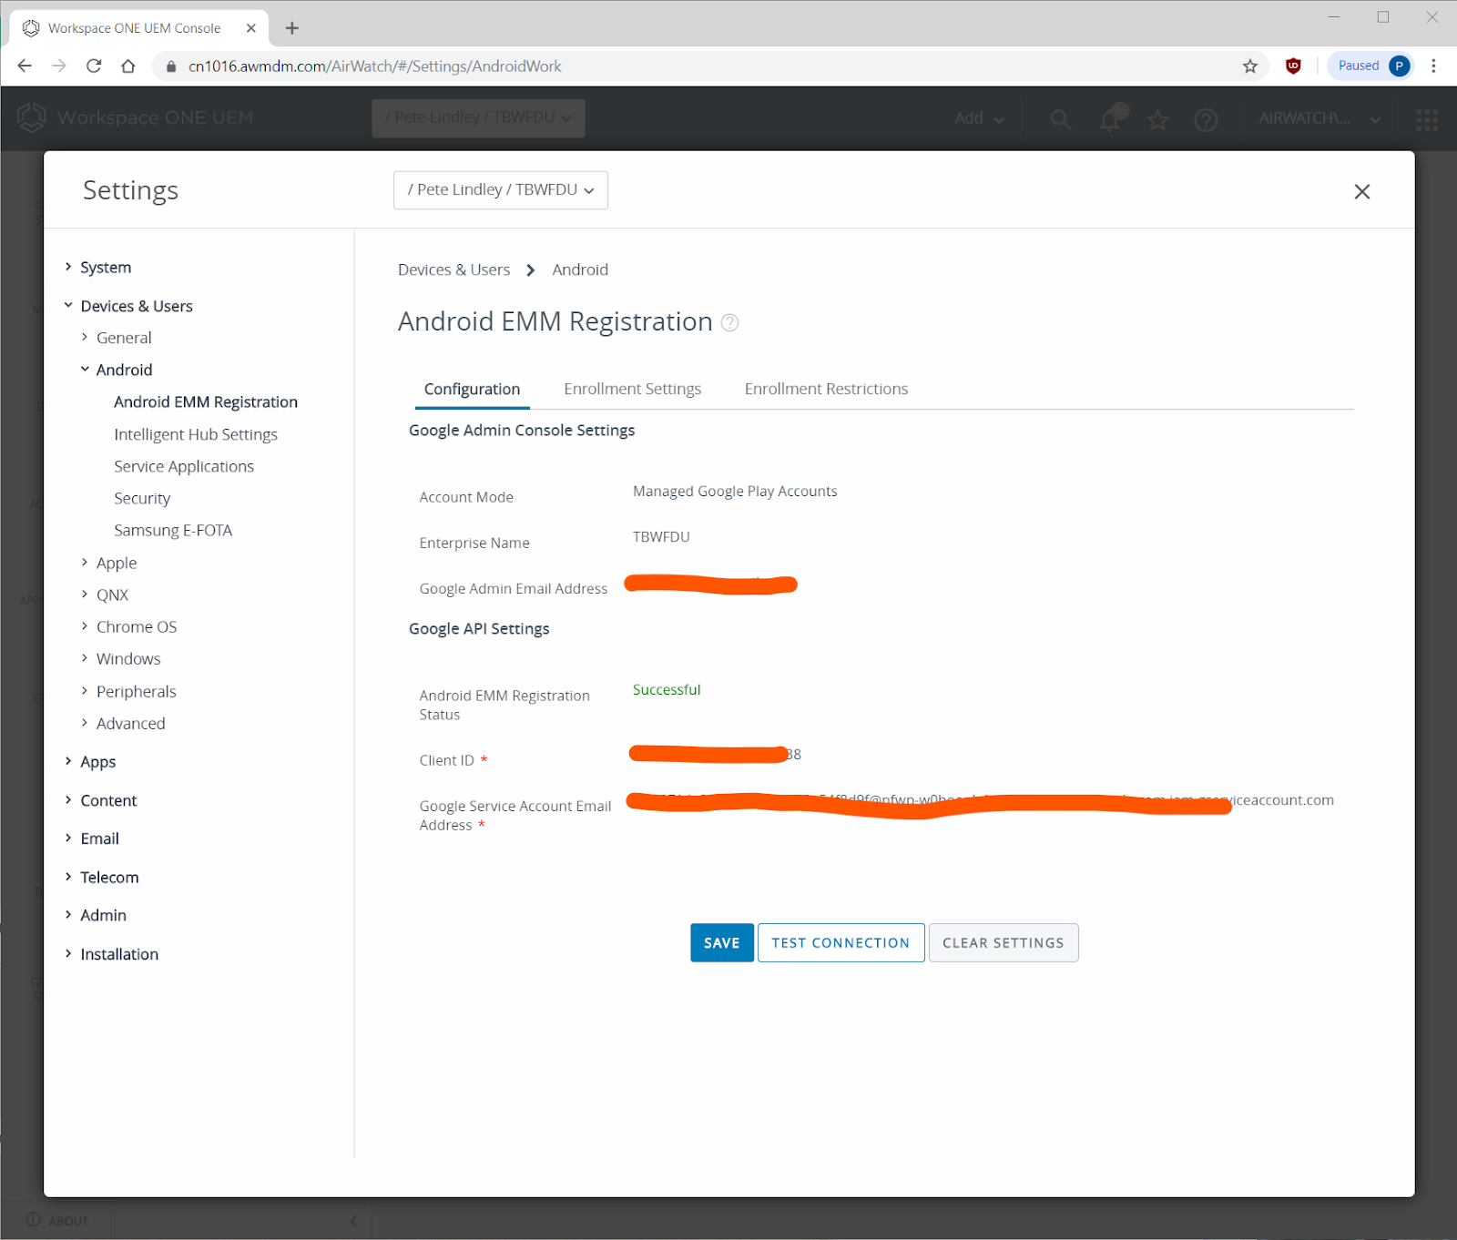Click the Paused profile button
1457x1240 pixels.
(x=1371, y=66)
